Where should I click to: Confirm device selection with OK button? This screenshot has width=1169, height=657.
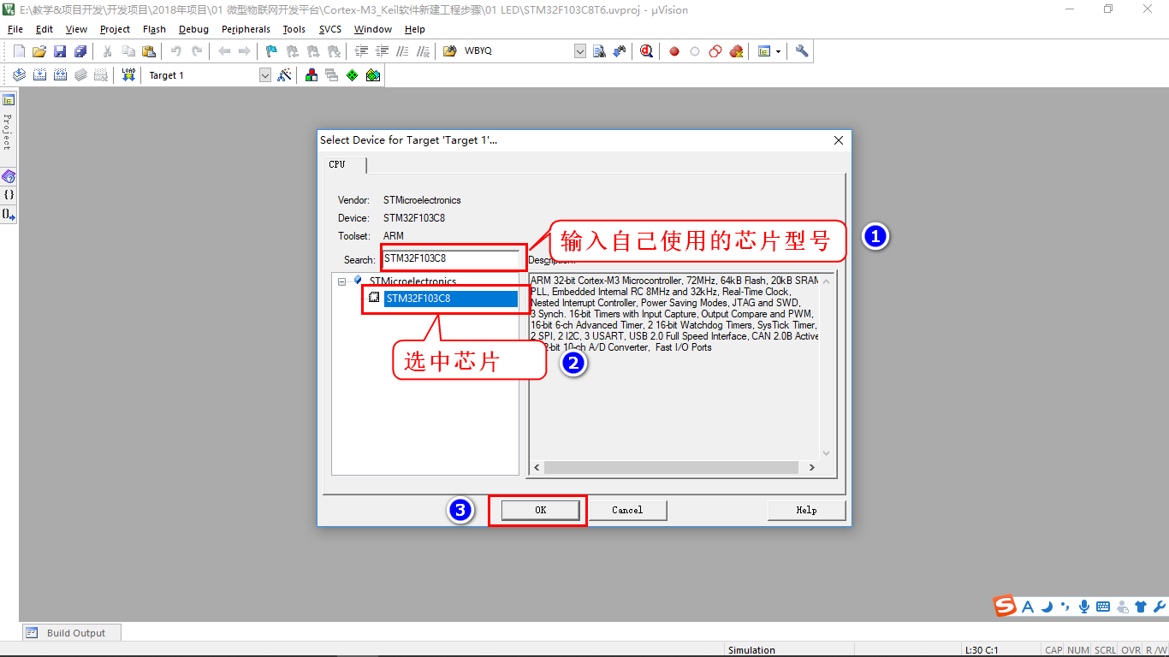coord(540,510)
